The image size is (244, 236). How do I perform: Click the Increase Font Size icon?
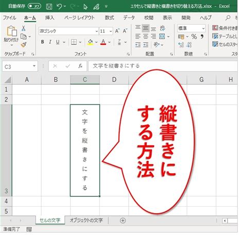point(117,31)
